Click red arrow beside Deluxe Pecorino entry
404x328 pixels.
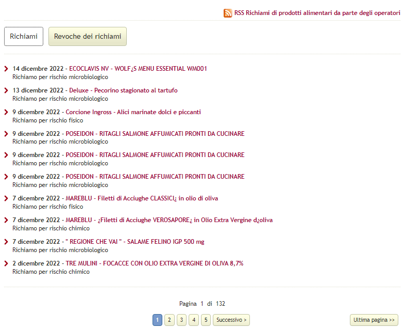click(6, 90)
